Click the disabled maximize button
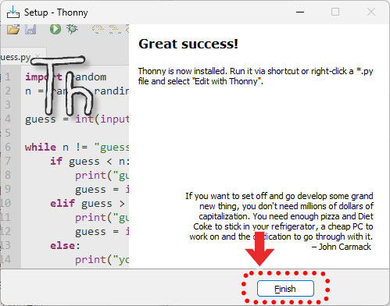 (x=335, y=12)
